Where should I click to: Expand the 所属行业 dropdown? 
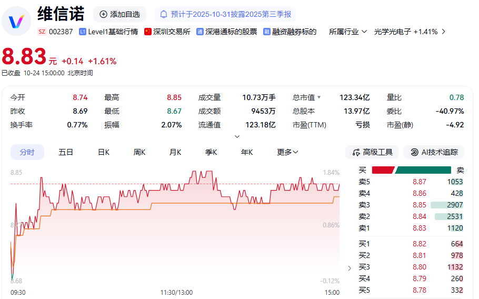(x=348, y=32)
